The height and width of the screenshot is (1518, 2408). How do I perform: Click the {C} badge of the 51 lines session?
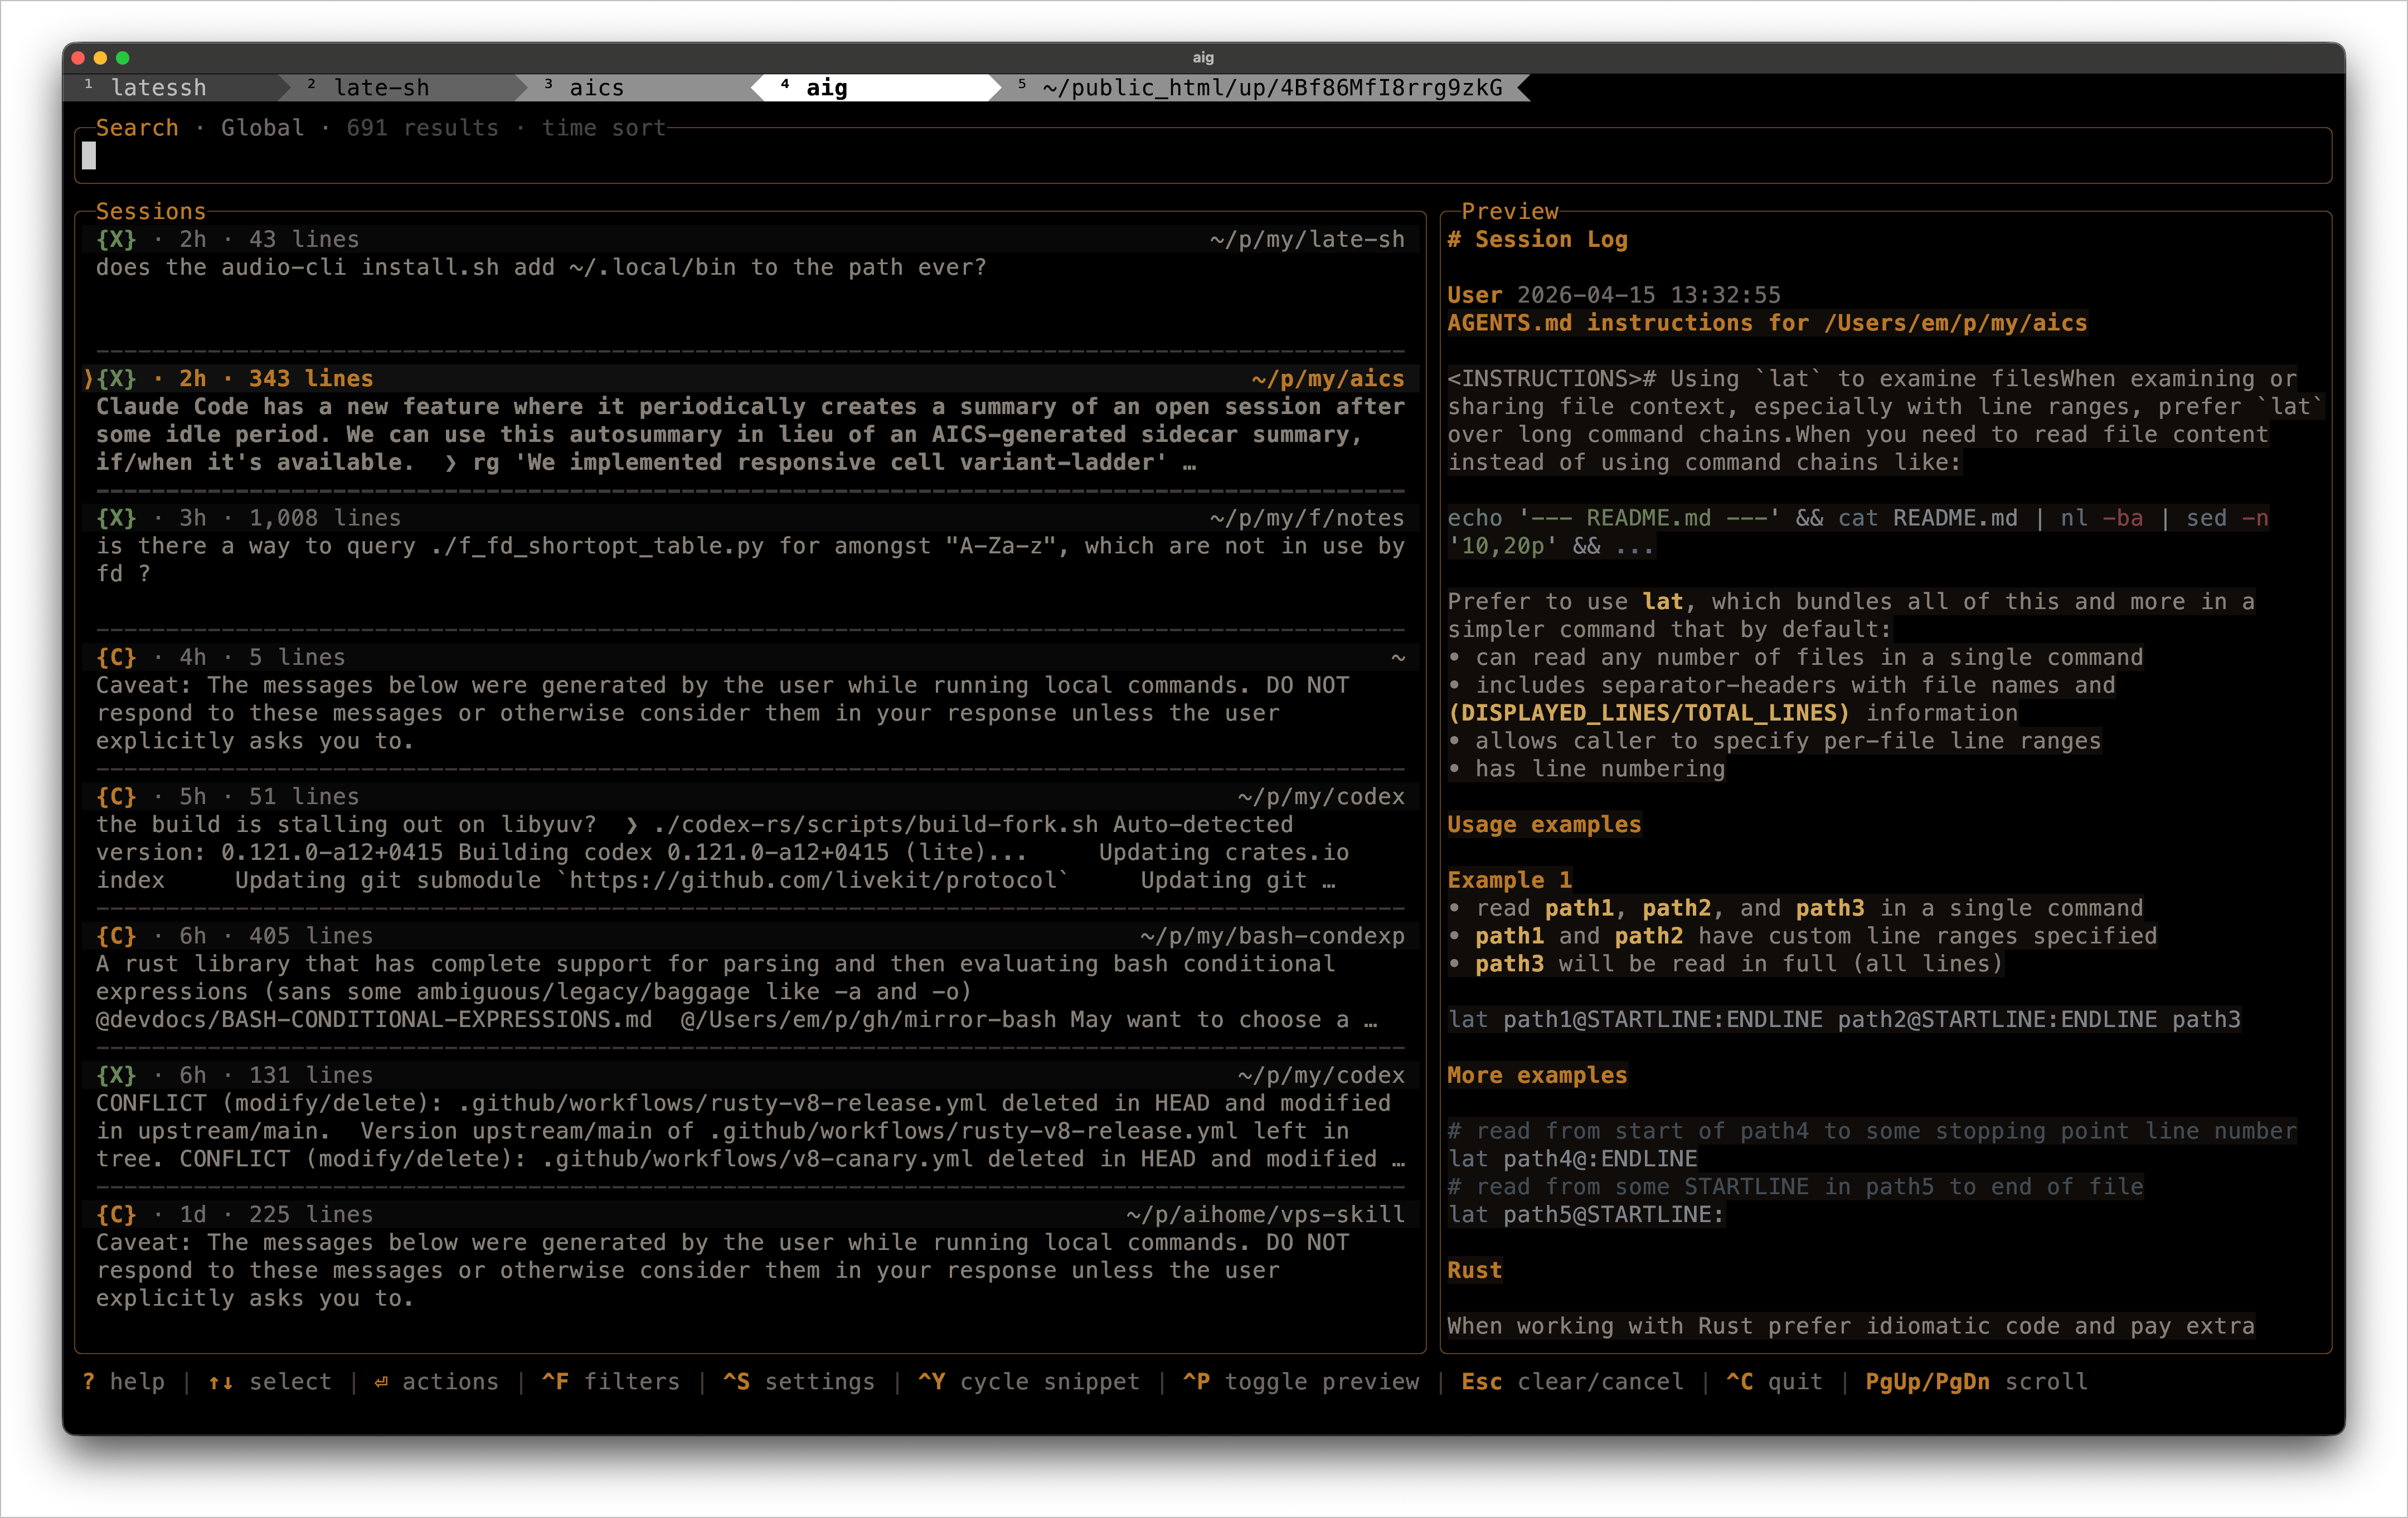click(116, 796)
